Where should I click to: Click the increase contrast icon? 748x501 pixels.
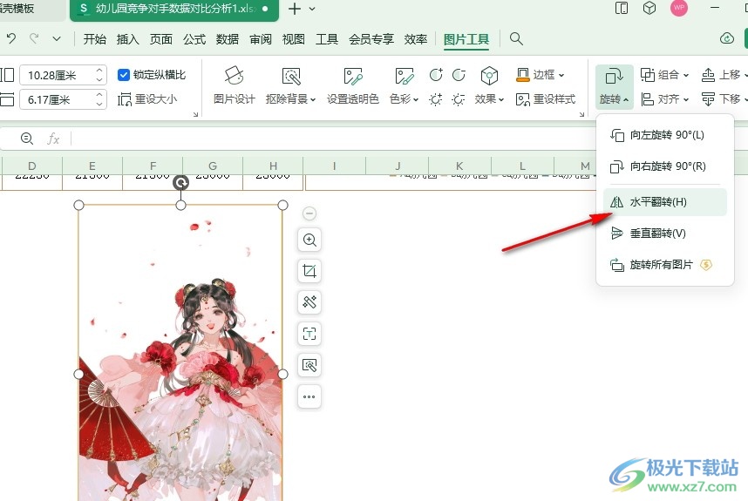pyautogui.click(x=436, y=75)
